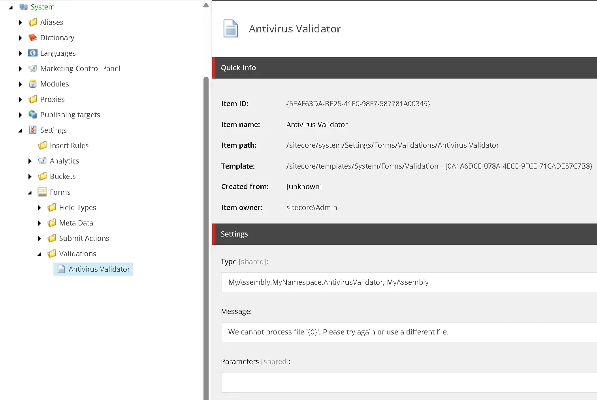The width and height of the screenshot is (597, 400).
Task: Expand the Submit Actions node
Action: [39, 238]
